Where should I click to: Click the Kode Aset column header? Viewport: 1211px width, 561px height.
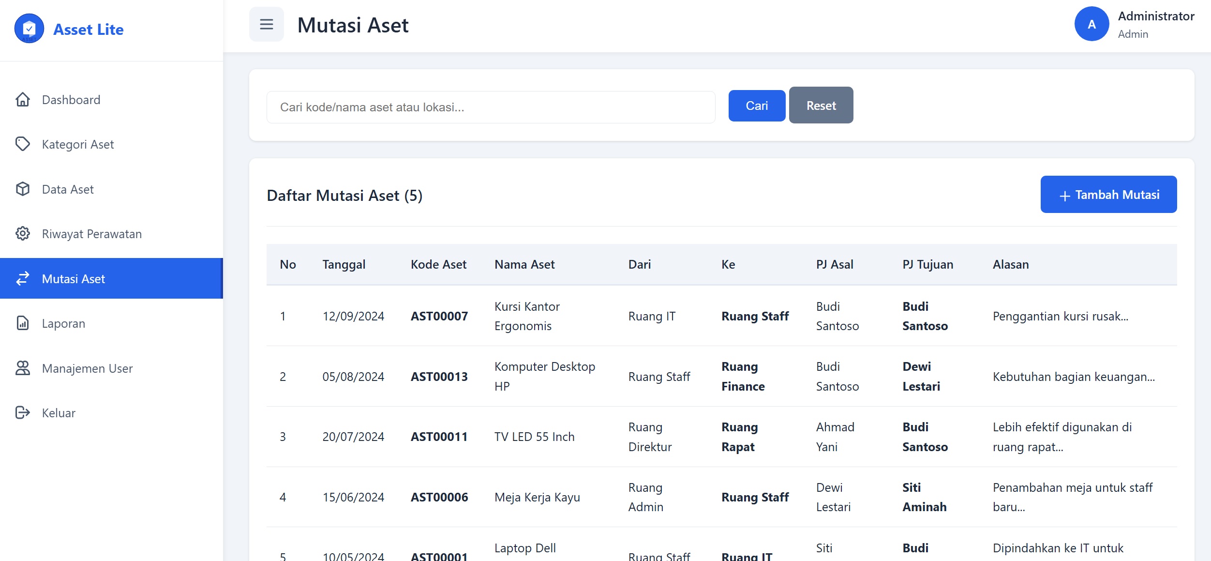click(x=438, y=264)
